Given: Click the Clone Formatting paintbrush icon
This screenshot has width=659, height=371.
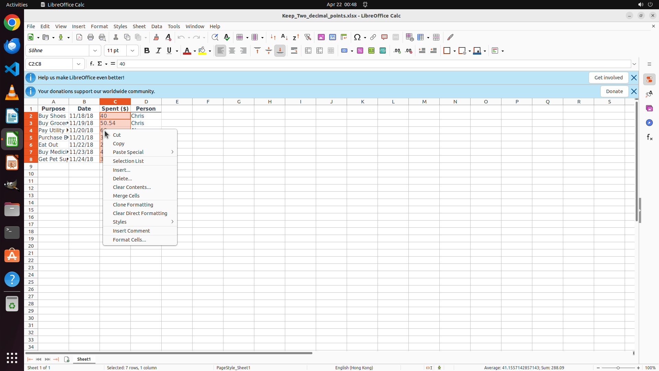Looking at the screenshot, I should click(x=156, y=37).
